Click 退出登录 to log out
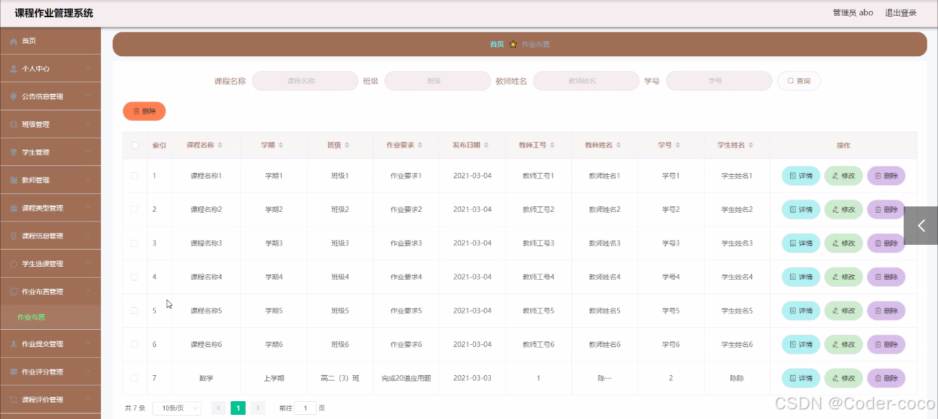The width and height of the screenshot is (938, 419). [900, 12]
